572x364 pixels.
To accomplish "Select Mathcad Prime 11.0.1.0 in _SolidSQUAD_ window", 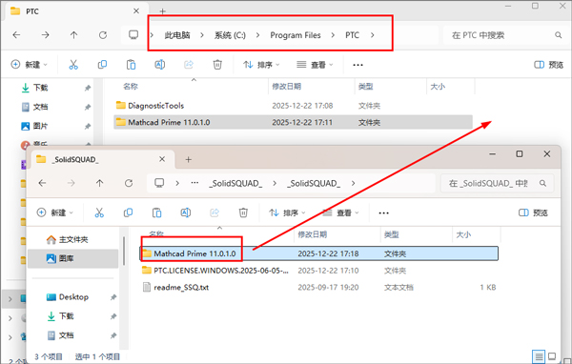I will pos(319,253).
